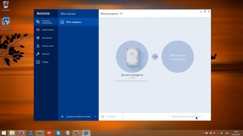The width and height of the screenshot is (243, 136).
Task: Open the taskbar clock and date
Action: pos(236,133)
